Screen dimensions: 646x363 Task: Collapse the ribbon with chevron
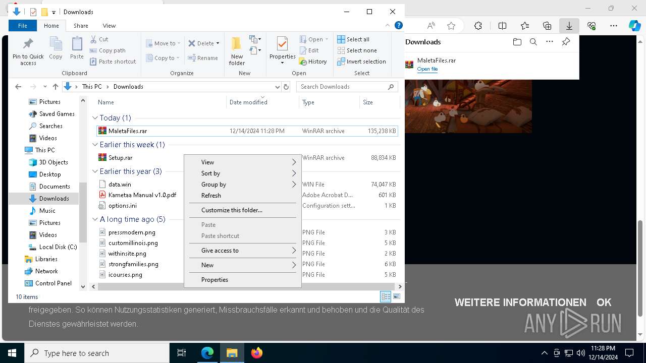[388, 25]
